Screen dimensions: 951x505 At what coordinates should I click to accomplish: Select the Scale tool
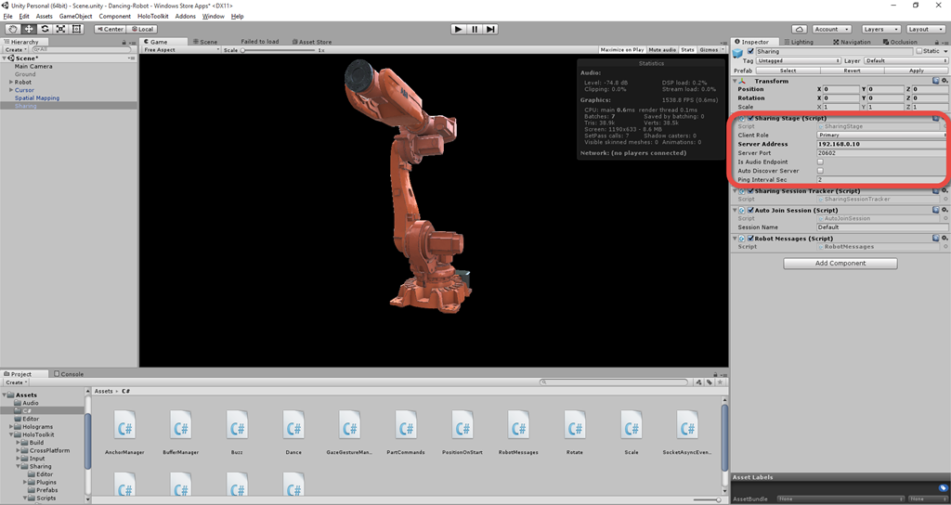[60, 29]
